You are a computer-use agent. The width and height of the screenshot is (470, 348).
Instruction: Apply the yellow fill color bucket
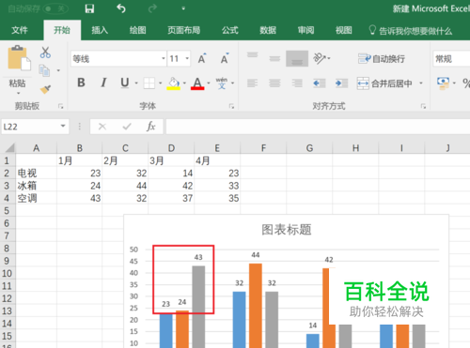174,83
